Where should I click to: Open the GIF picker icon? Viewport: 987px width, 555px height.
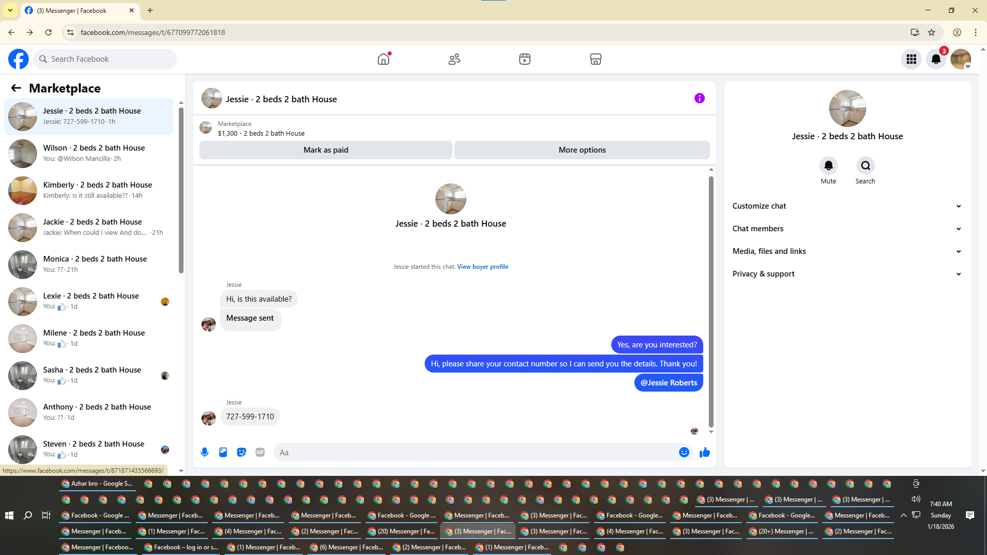[x=260, y=452]
